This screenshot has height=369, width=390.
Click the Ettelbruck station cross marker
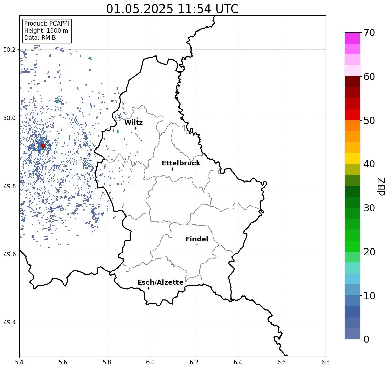pyautogui.click(x=172, y=169)
